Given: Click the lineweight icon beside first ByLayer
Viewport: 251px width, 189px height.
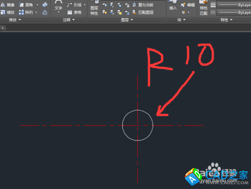Looking at the screenshot, I should [213, 5].
